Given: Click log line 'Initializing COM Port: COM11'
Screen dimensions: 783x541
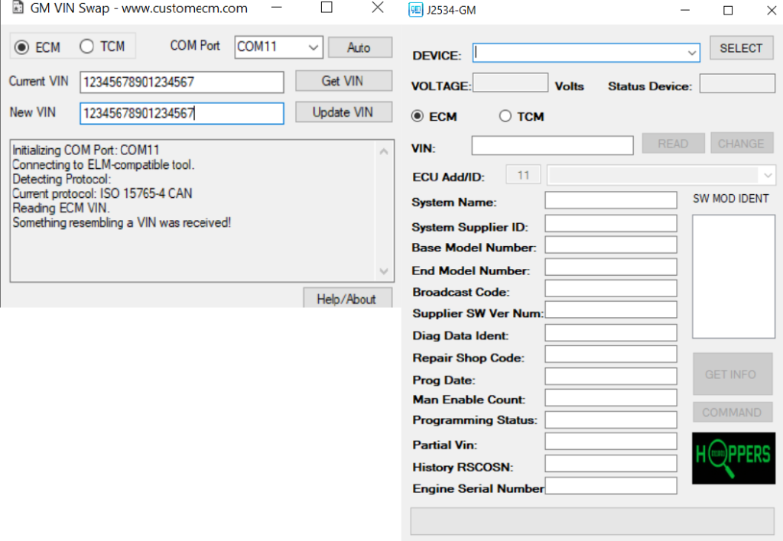Looking at the screenshot, I should pos(86,151).
